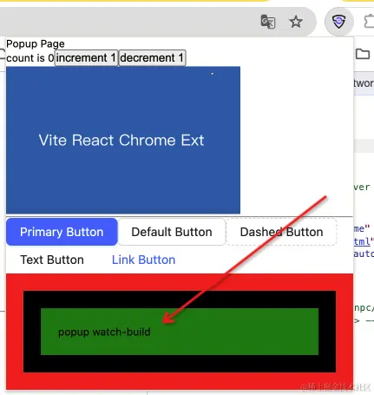Select the Default Button
The width and height of the screenshot is (374, 395).
click(172, 232)
